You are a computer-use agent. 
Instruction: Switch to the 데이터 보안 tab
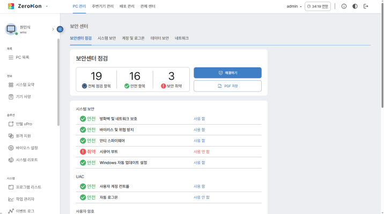(x=160, y=39)
